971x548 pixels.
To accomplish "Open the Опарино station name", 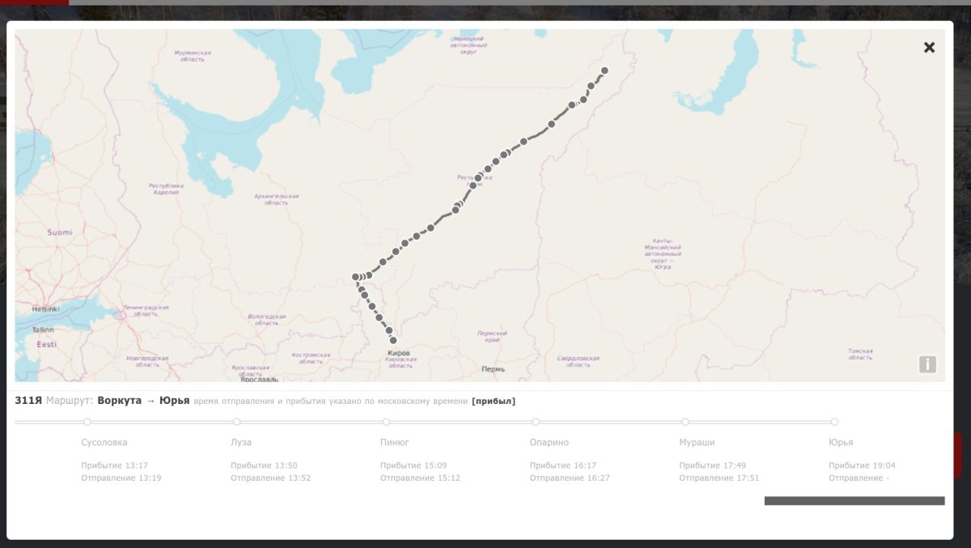I will 549,443.
